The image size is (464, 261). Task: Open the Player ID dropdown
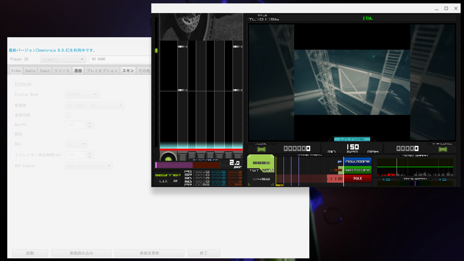pyautogui.click(x=63, y=59)
